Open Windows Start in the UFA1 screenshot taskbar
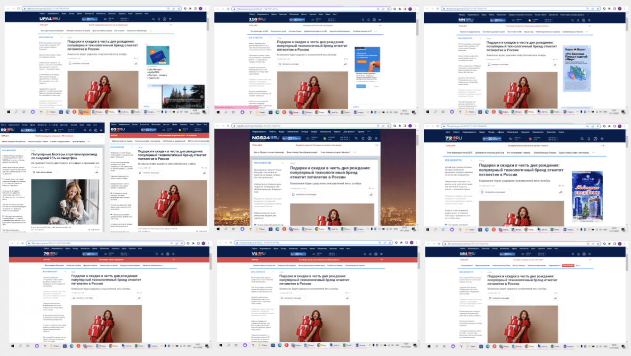 pyautogui.click(x=9, y=112)
